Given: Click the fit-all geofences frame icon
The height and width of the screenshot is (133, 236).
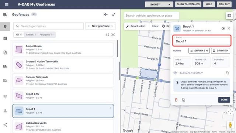Looking at the screenshot, I should point(113,35).
